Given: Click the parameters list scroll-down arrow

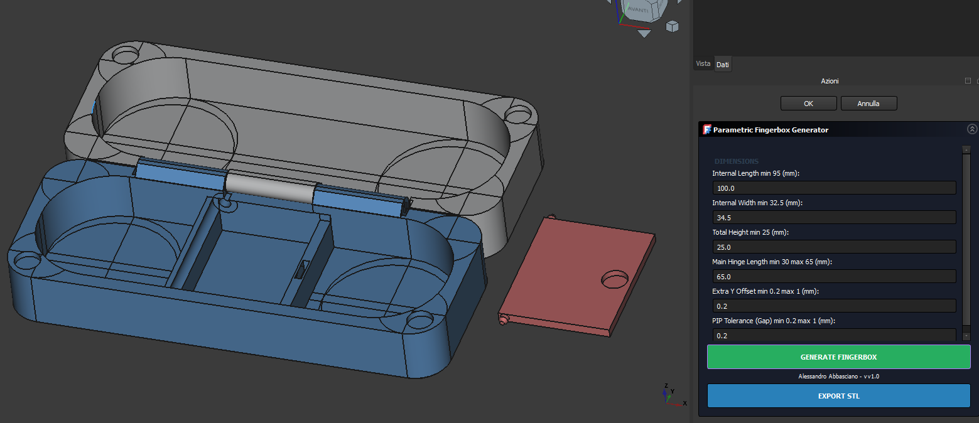Looking at the screenshot, I should click(966, 336).
